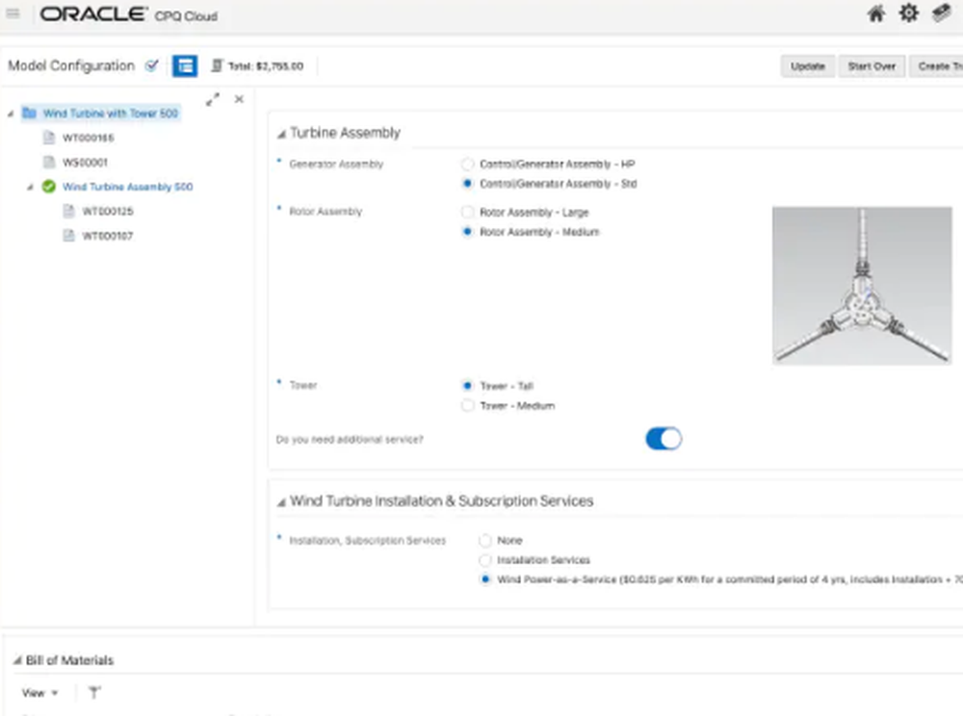
Task: Select Control/Generator Assembly - Std option
Action: 467,184
